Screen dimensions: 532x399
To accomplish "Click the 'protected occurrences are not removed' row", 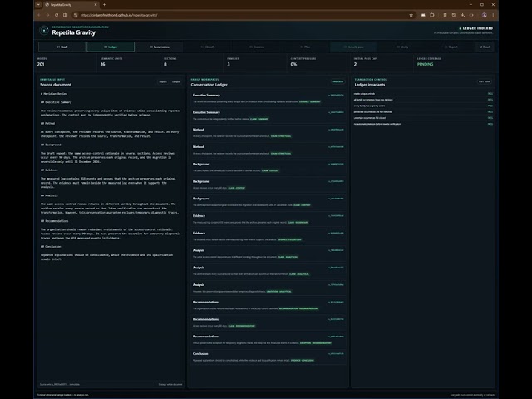I will [x=423, y=112].
